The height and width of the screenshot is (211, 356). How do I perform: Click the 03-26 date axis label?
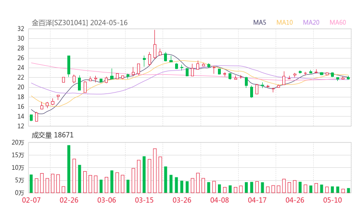pyautogui.click(x=182, y=200)
